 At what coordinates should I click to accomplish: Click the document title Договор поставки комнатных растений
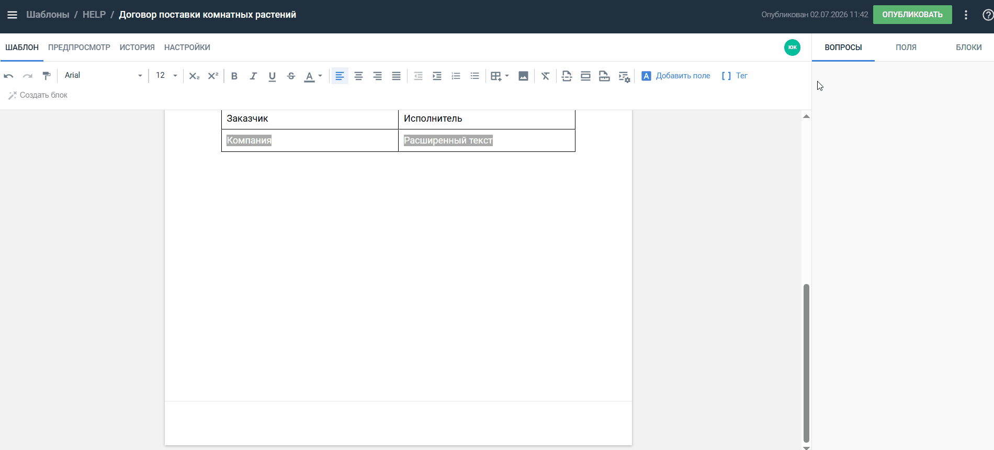pos(208,15)
